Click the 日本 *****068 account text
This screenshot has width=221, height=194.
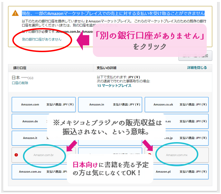(23, 78)
